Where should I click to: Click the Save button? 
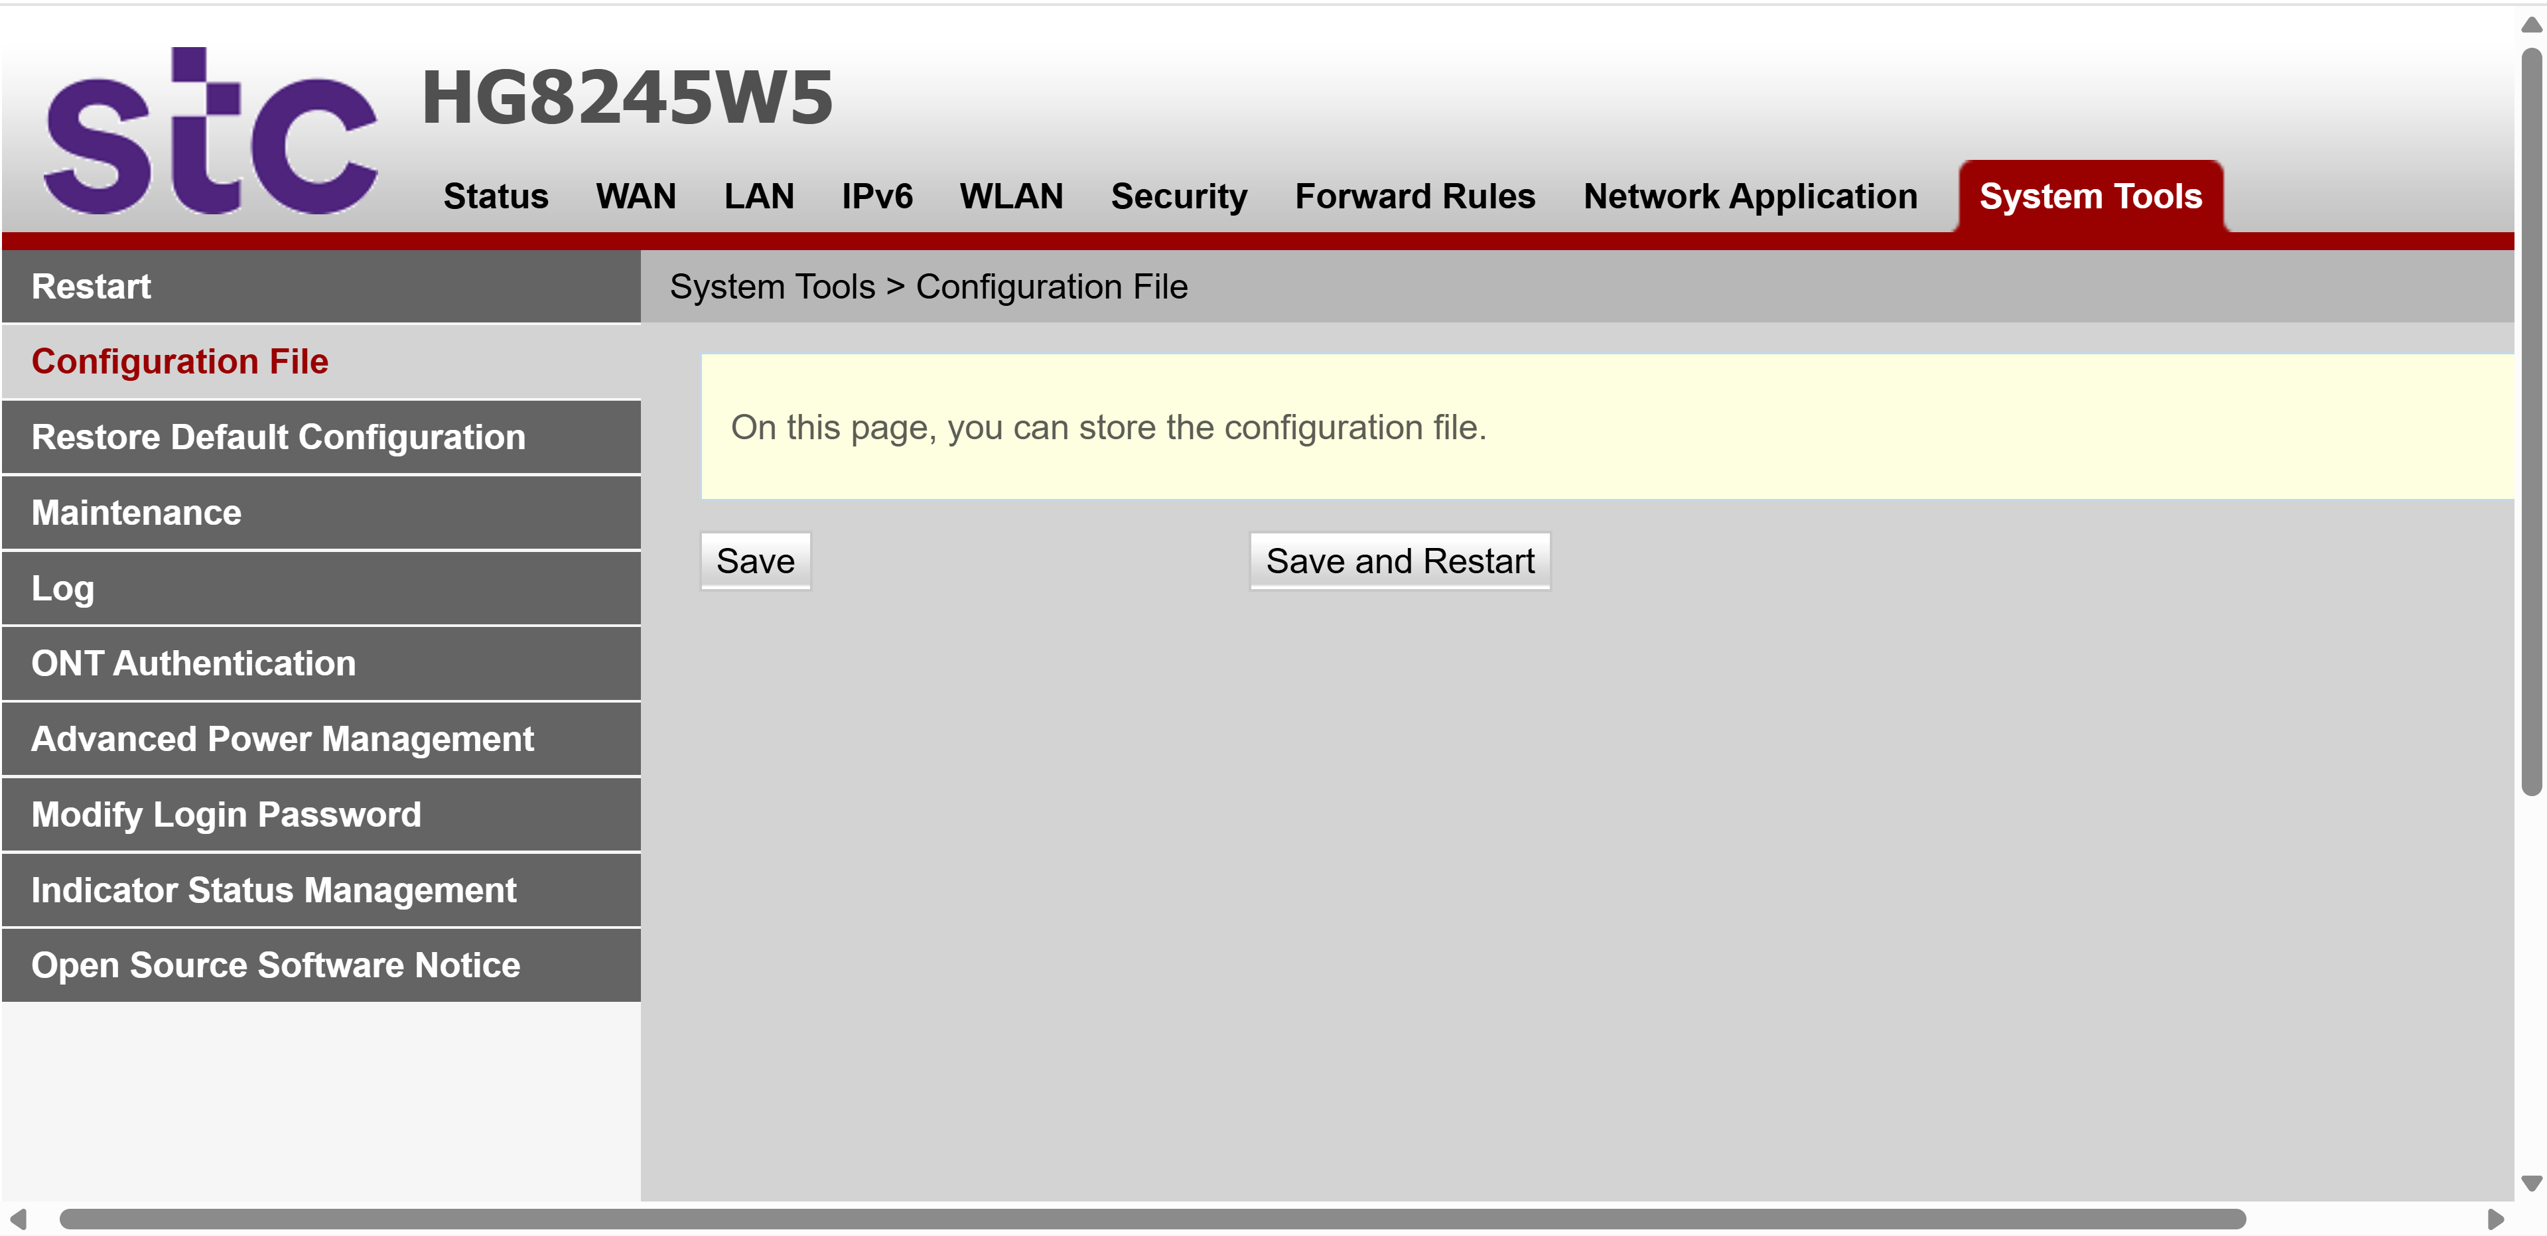[x=756, y=561]
